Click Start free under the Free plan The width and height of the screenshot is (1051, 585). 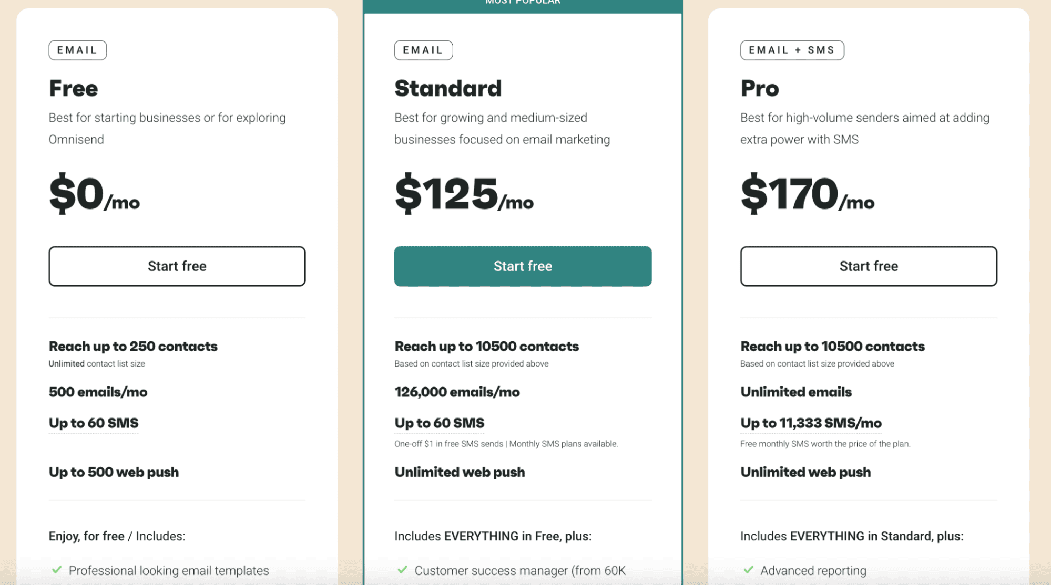177,266
